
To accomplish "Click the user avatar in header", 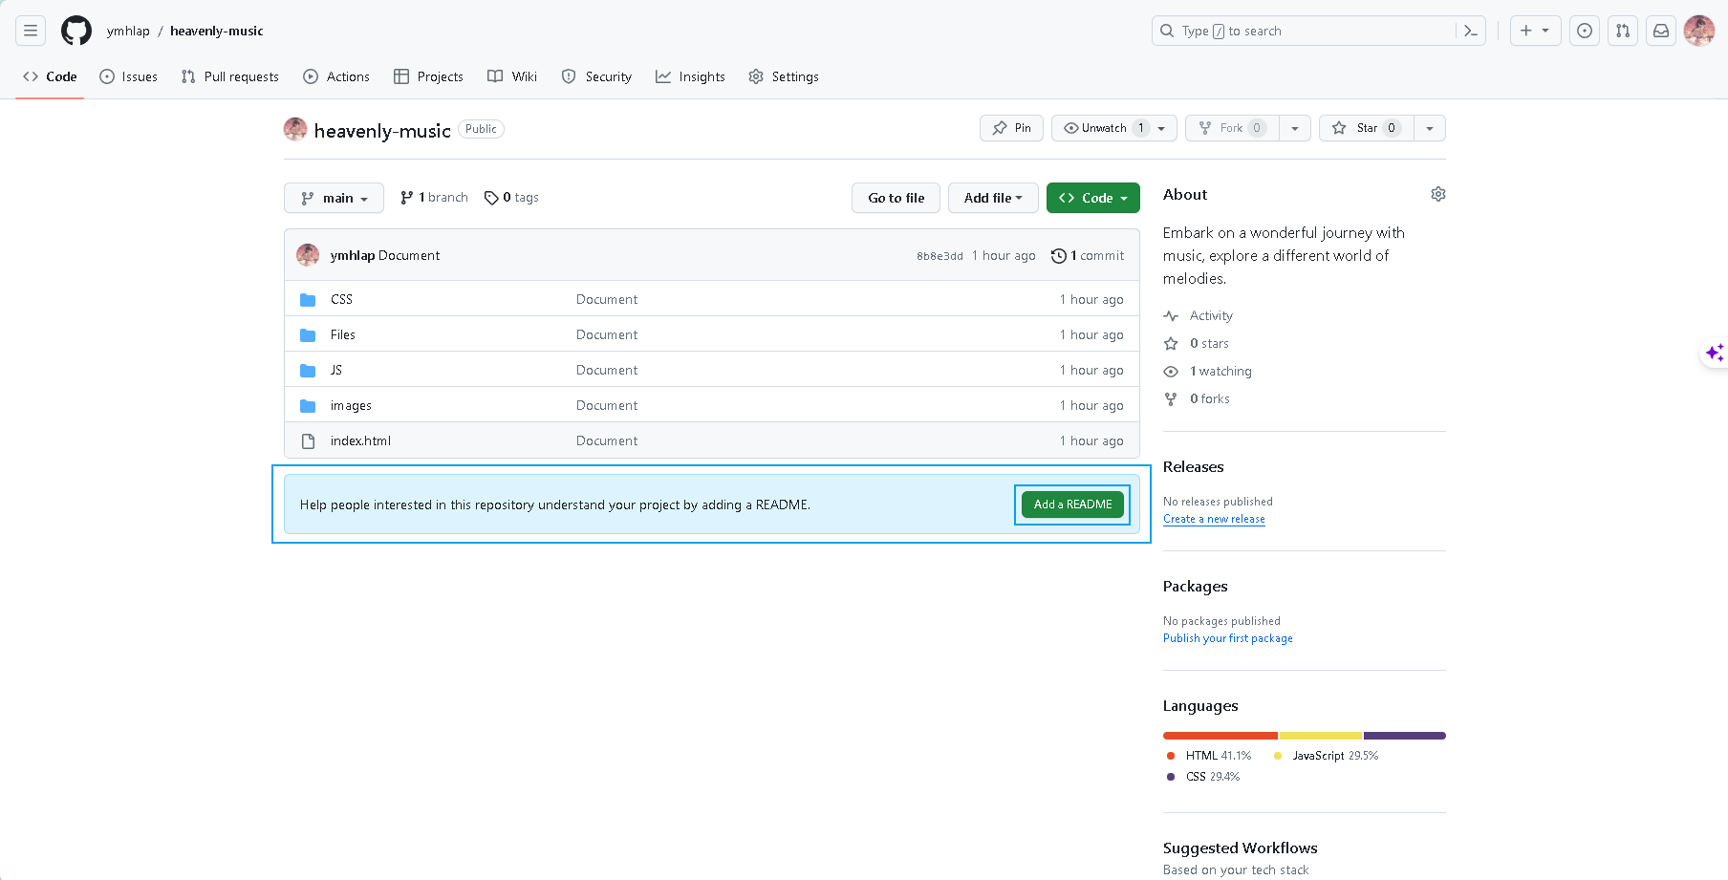I will 1699,31.
